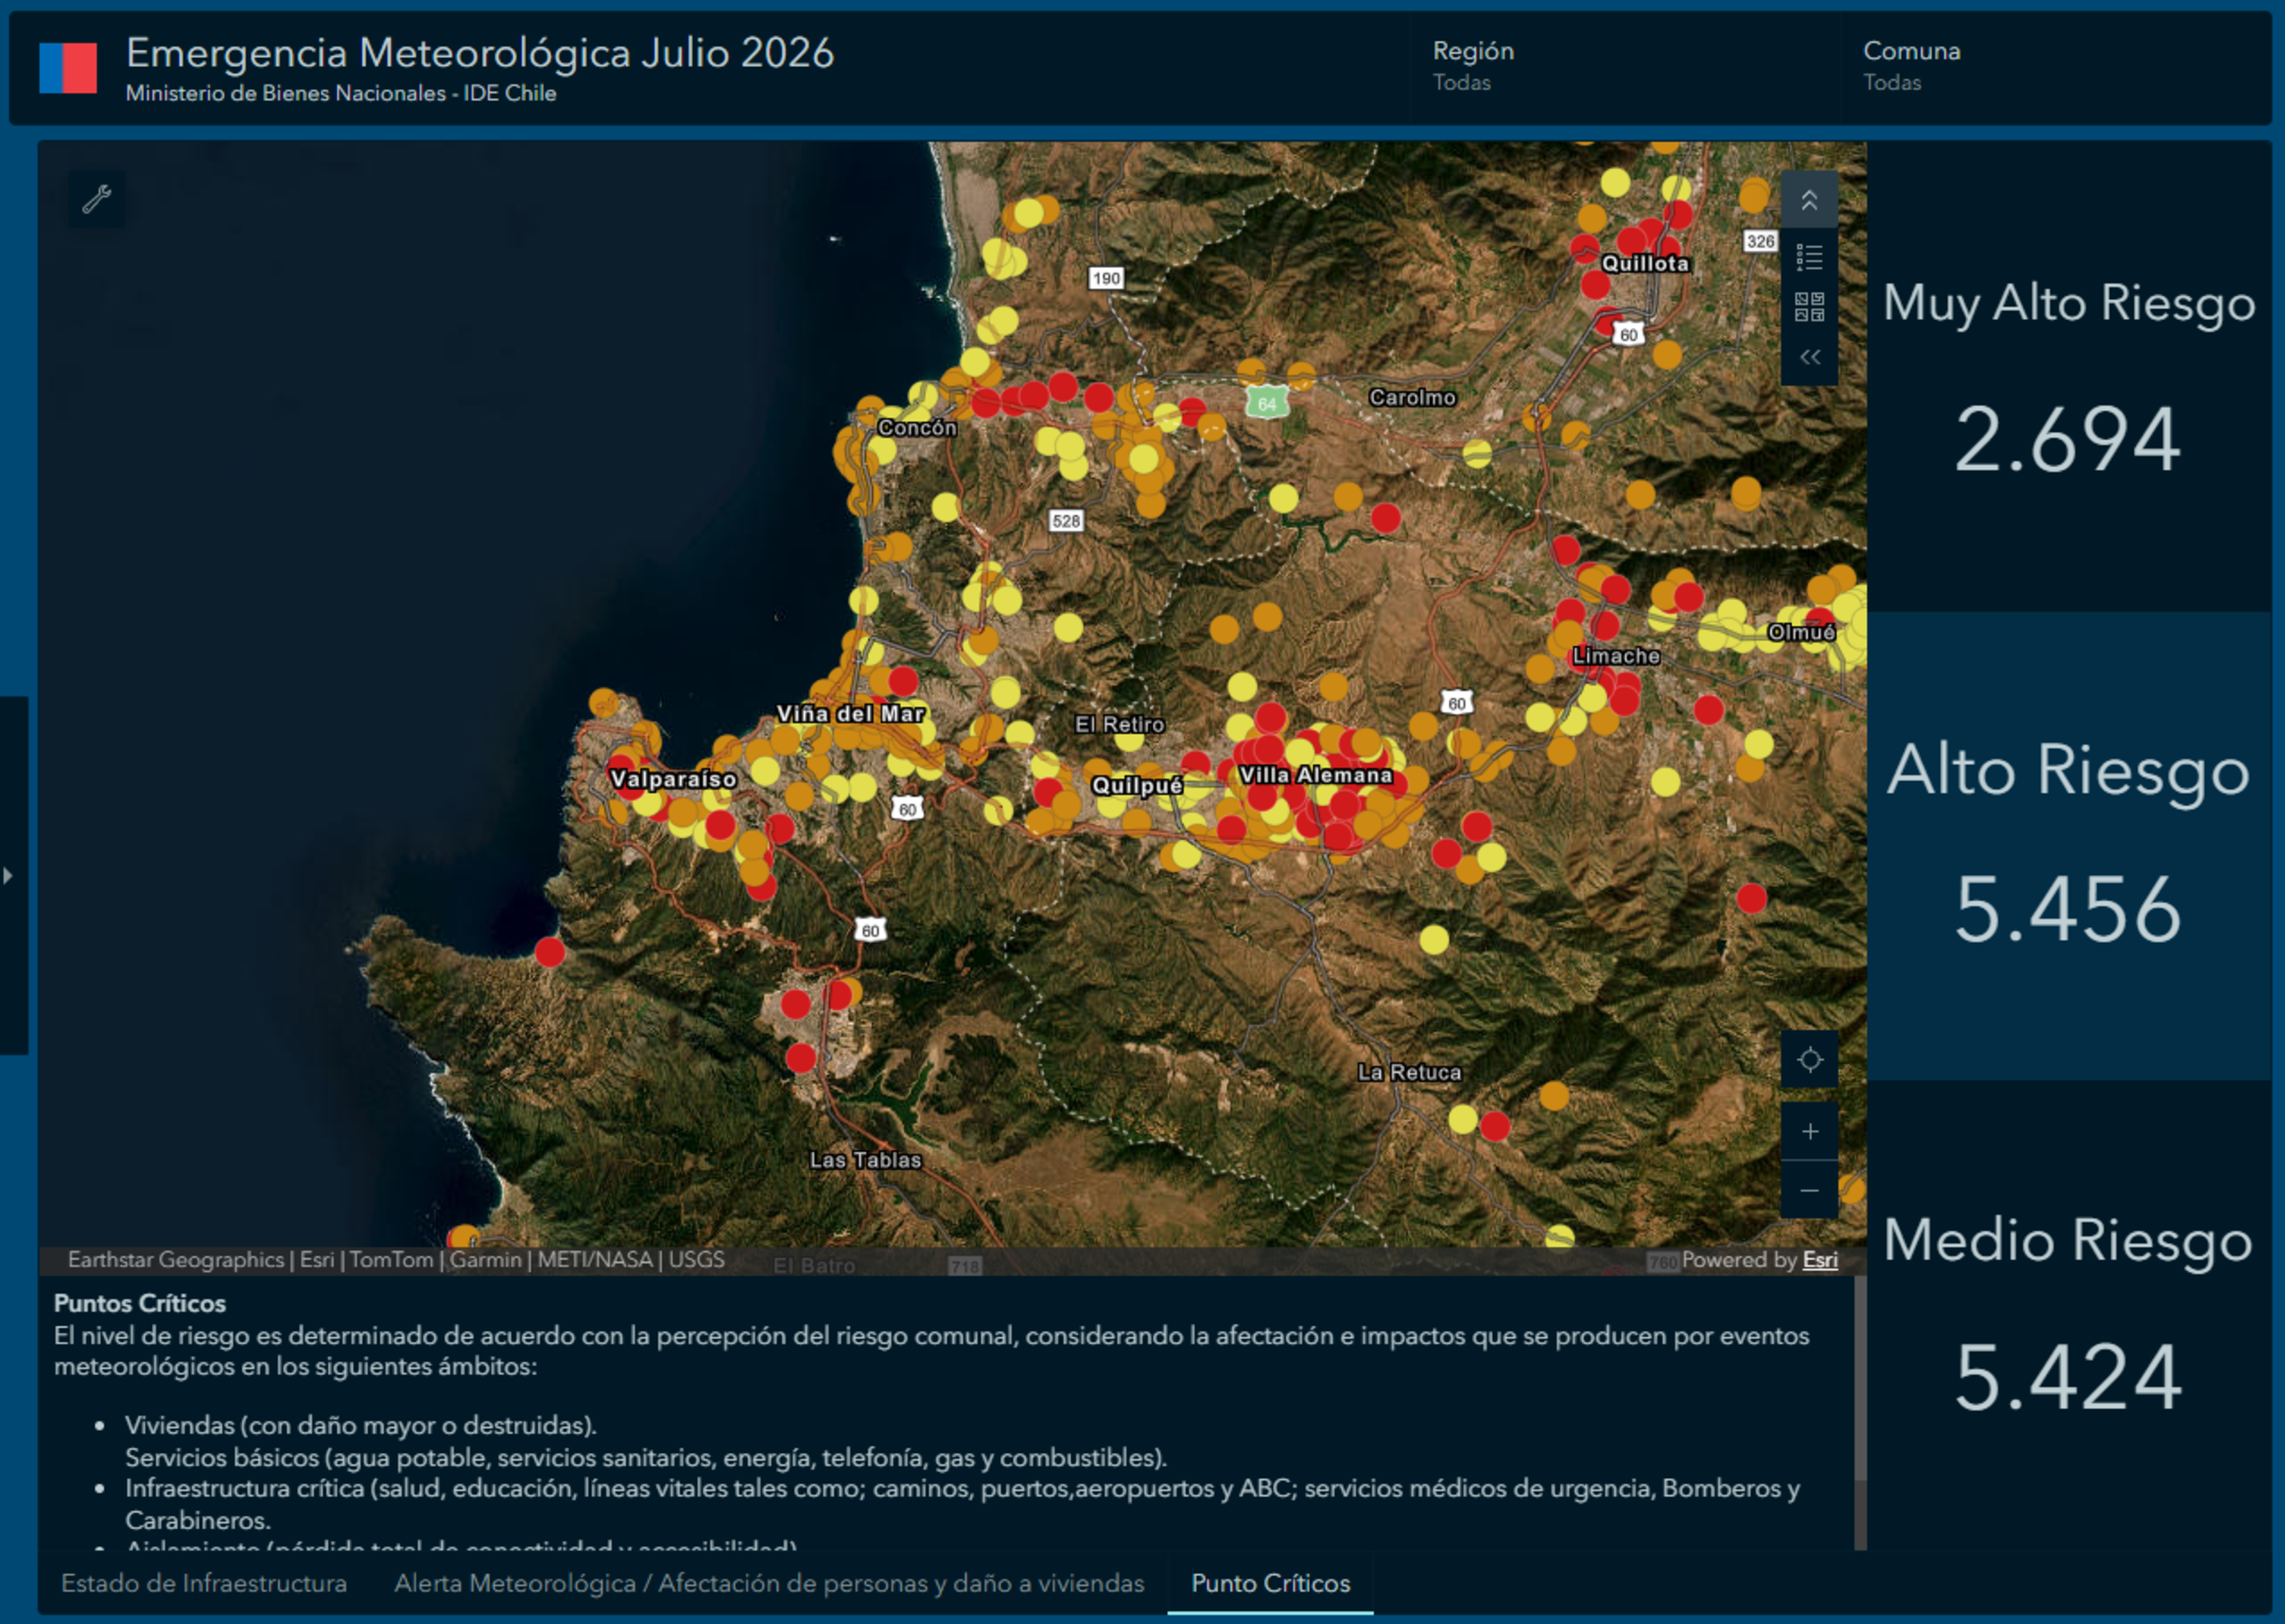Switch to Alerta Meteorológica tab

coord(769,1583)
